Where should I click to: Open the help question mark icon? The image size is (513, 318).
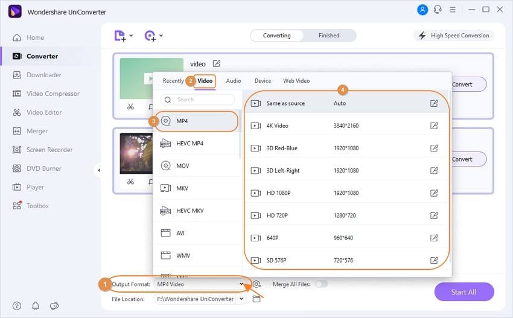pos(17,306)
